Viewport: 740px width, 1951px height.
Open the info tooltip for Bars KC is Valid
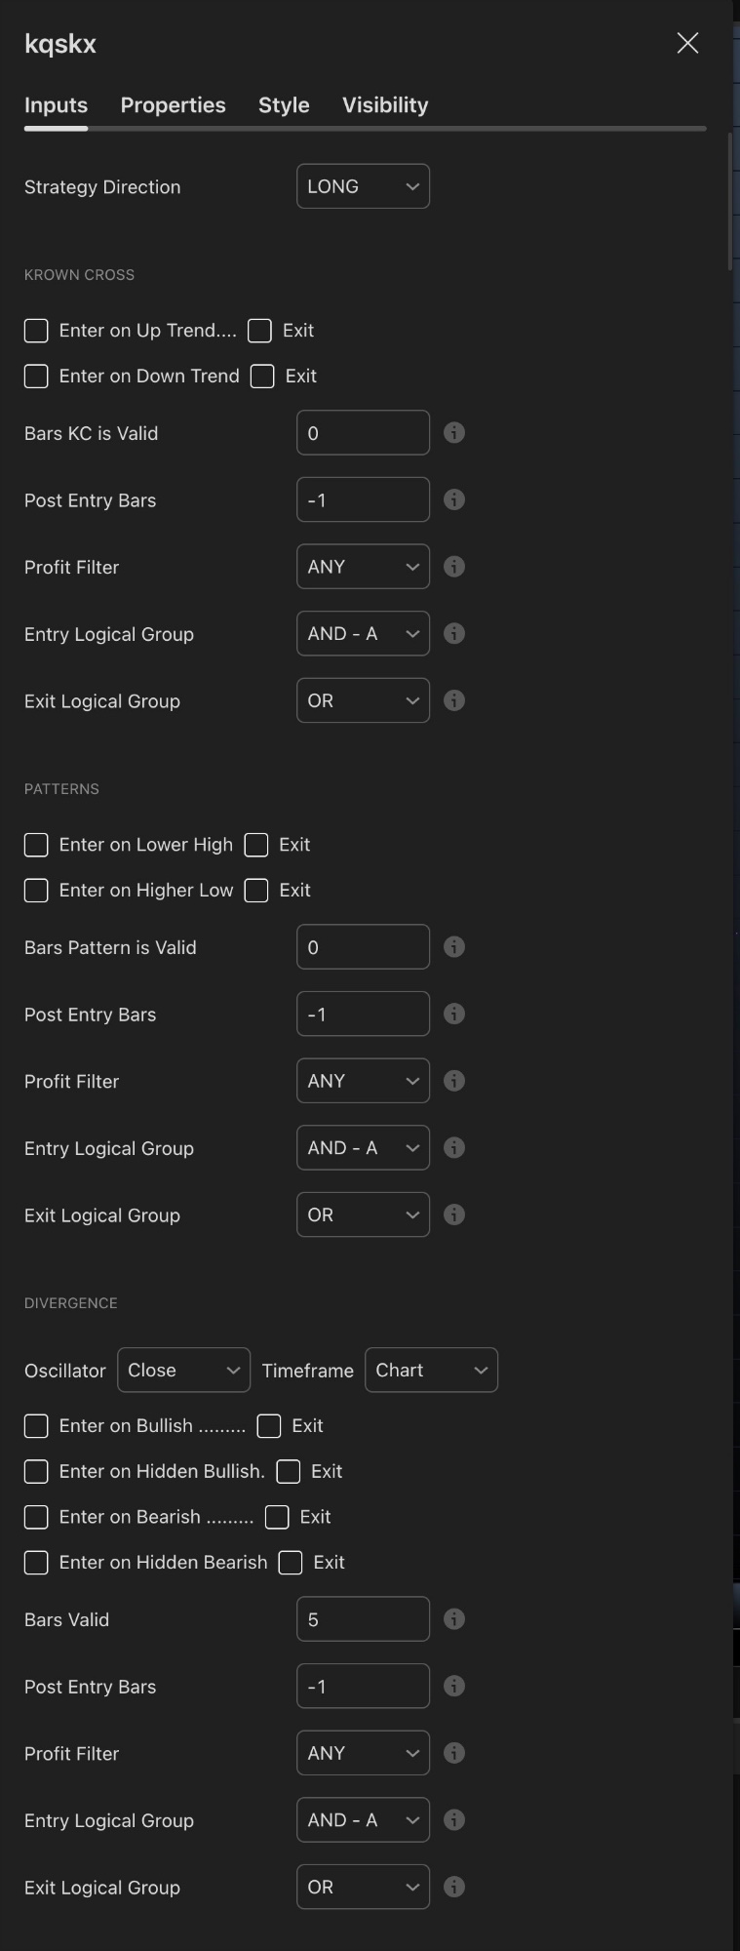[453, 432]
